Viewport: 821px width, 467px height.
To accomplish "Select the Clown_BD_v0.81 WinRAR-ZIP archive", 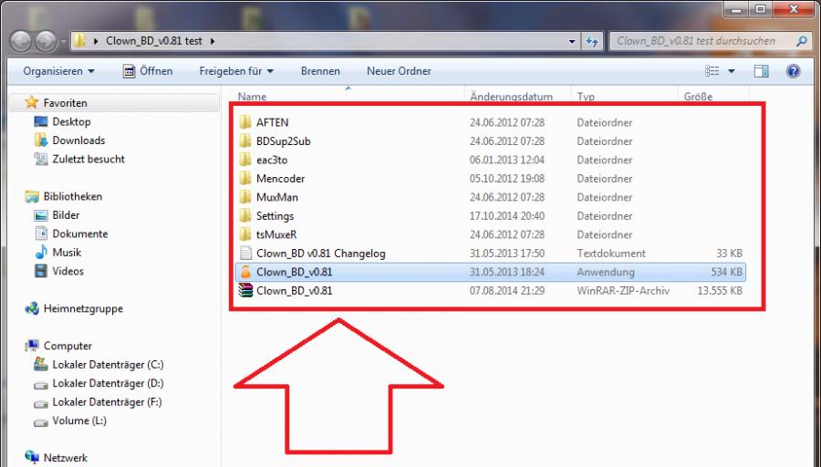I will 295,291.
